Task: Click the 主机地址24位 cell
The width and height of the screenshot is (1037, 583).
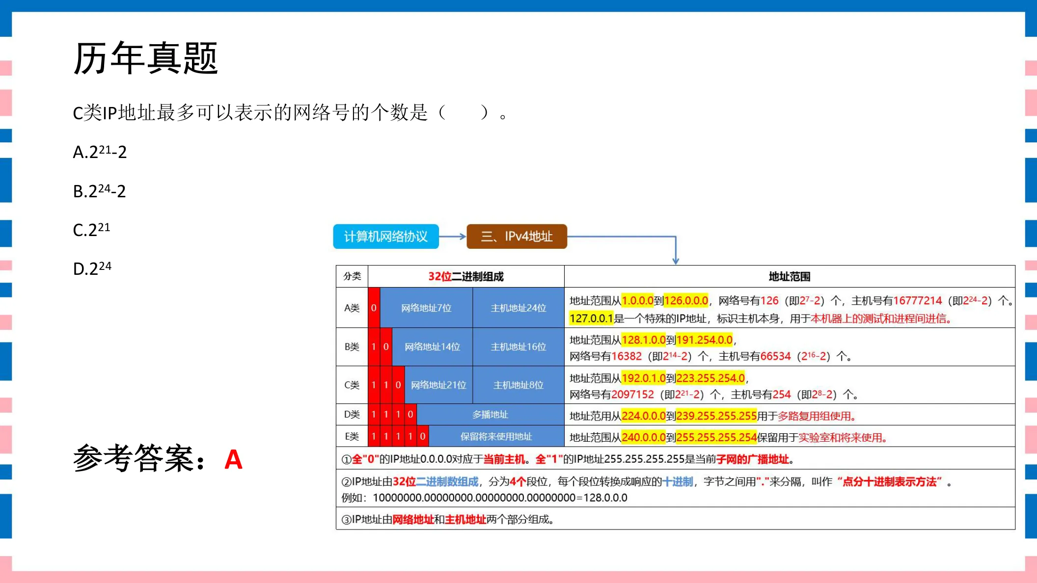Action: [x=518, y=308]
